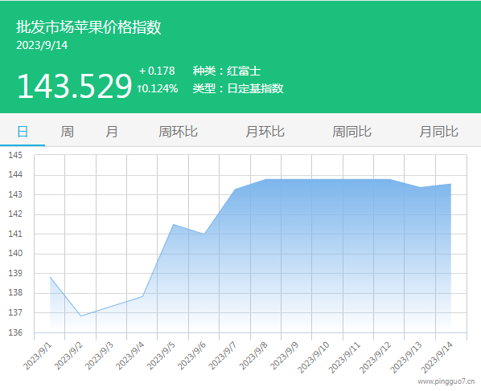The width and height of the screenshot is (481, 391).
Task: Switch to the 月 monthly tab
Action: (112, 132)
